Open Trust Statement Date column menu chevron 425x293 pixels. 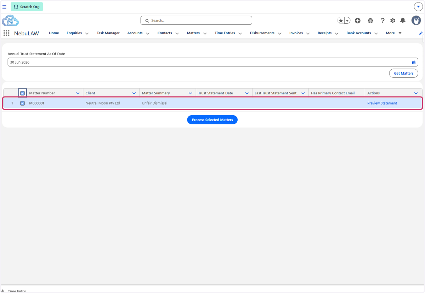pos(247,93)
